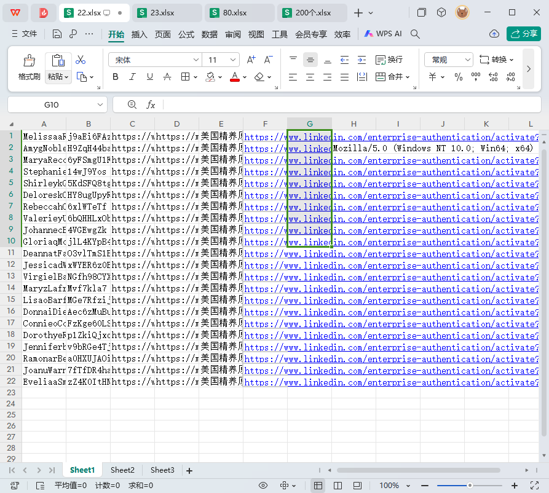
Task: Expand the Paste options arrow
Action: (66, 77)
